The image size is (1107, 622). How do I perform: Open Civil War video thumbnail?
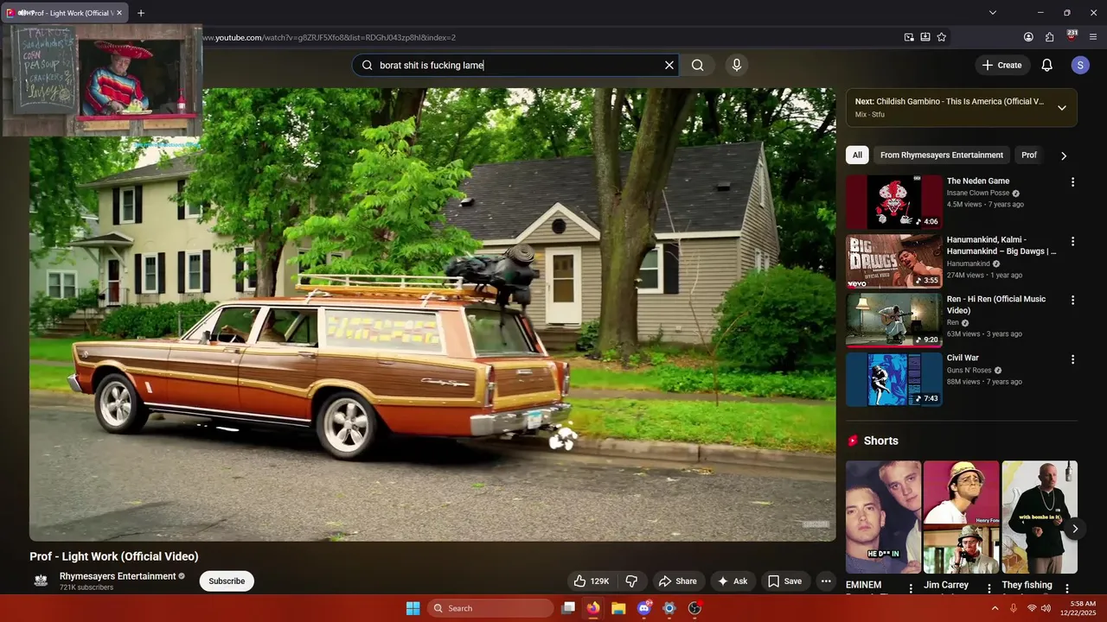[x=894, y=378]
